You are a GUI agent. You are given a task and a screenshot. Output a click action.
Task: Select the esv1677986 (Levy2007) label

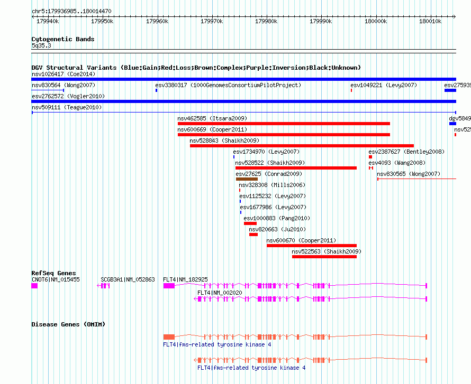click(x=273, y=207)
